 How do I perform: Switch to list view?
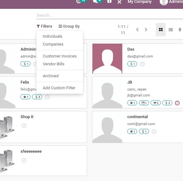click(x=171, y=30)
